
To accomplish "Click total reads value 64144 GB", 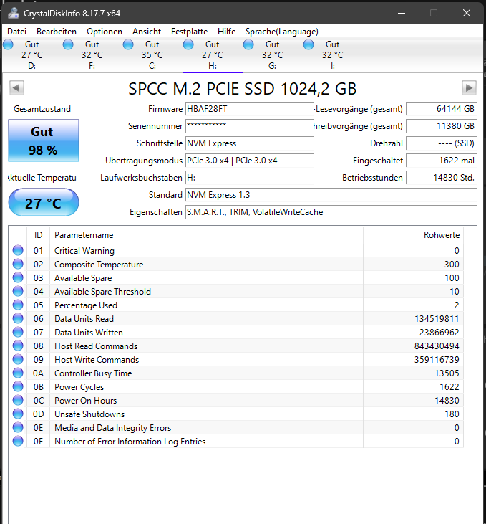I will click(442, 109).
